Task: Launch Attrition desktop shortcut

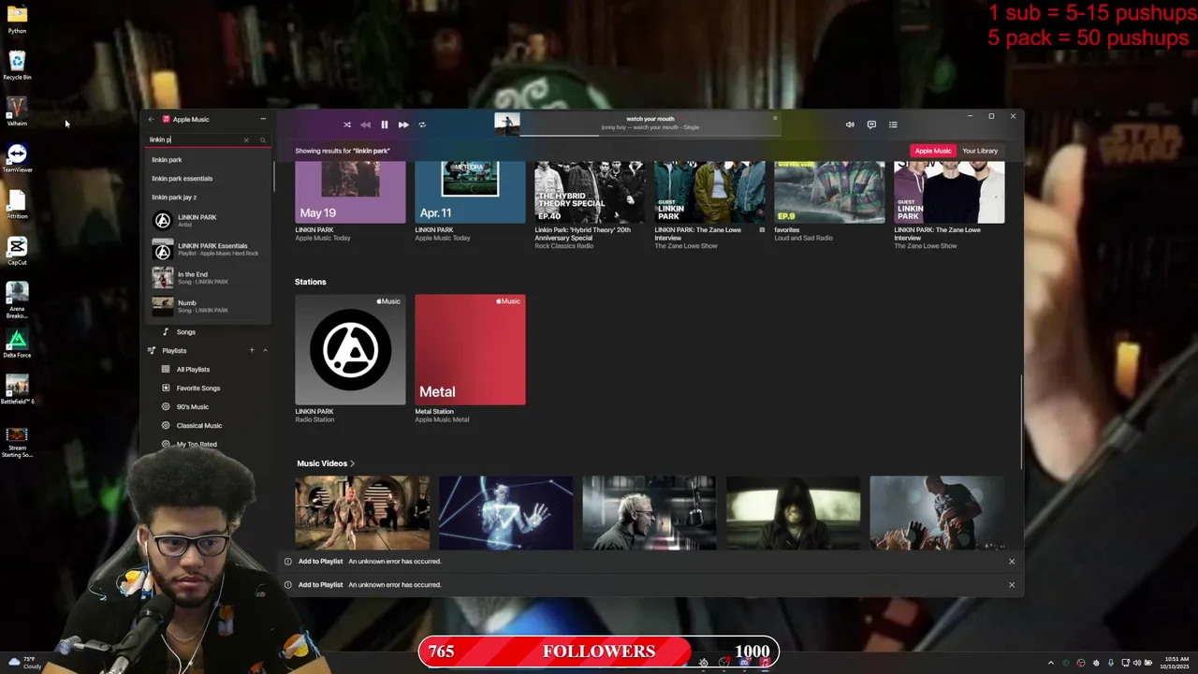Action: coord(17,204)
